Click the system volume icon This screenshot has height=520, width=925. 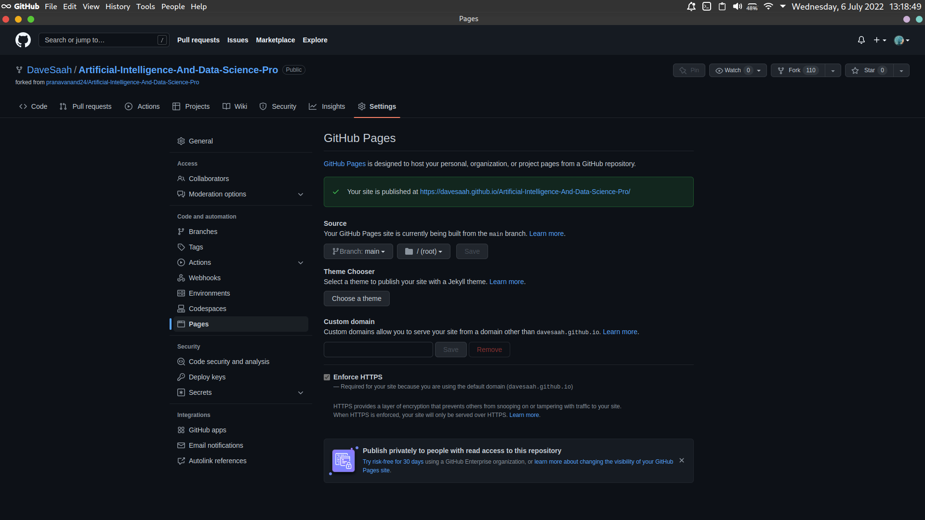(x=737, y=6)
